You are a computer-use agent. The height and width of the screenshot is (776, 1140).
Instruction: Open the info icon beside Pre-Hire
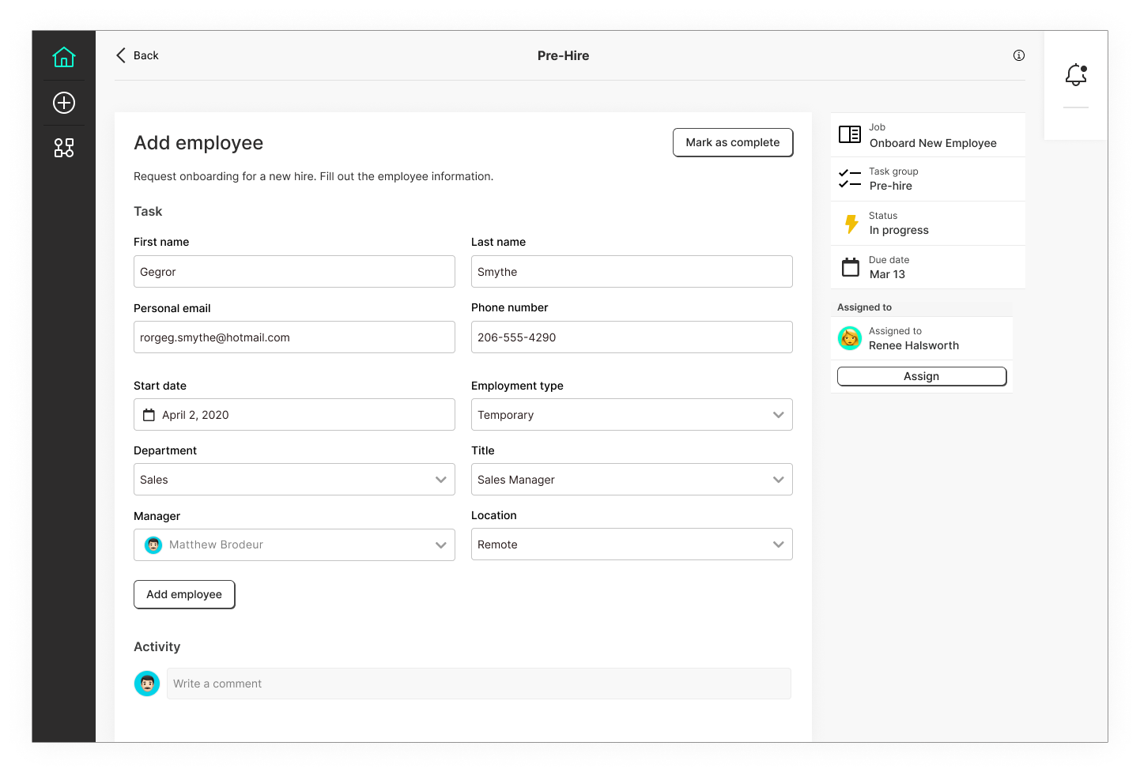[1019, 55]
